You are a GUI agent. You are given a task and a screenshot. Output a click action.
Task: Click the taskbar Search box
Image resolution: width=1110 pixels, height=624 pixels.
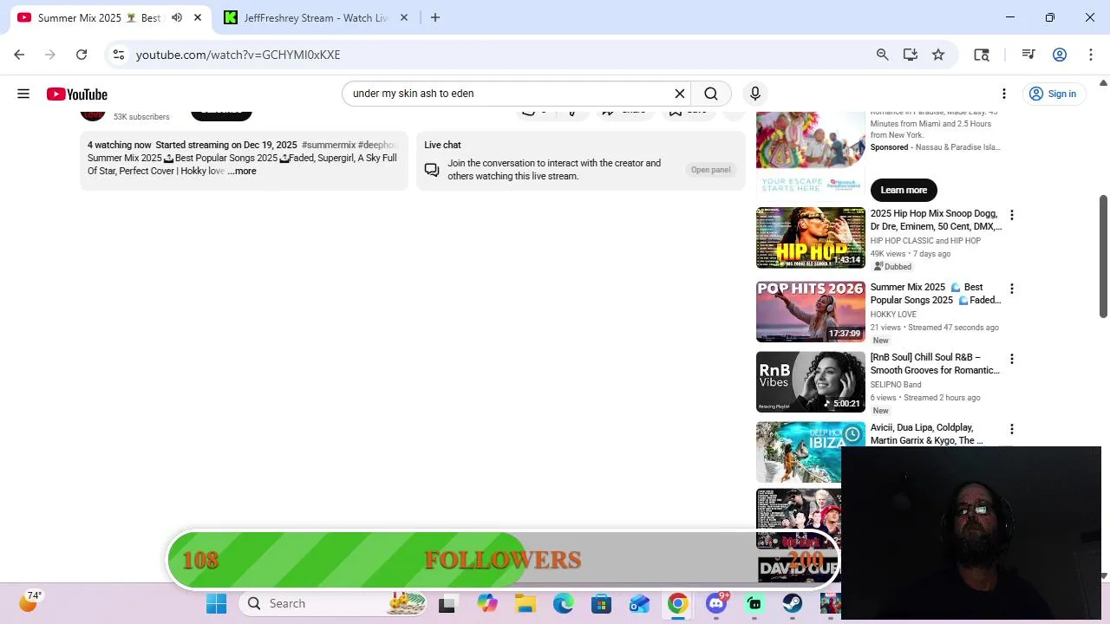pos(335,603)
